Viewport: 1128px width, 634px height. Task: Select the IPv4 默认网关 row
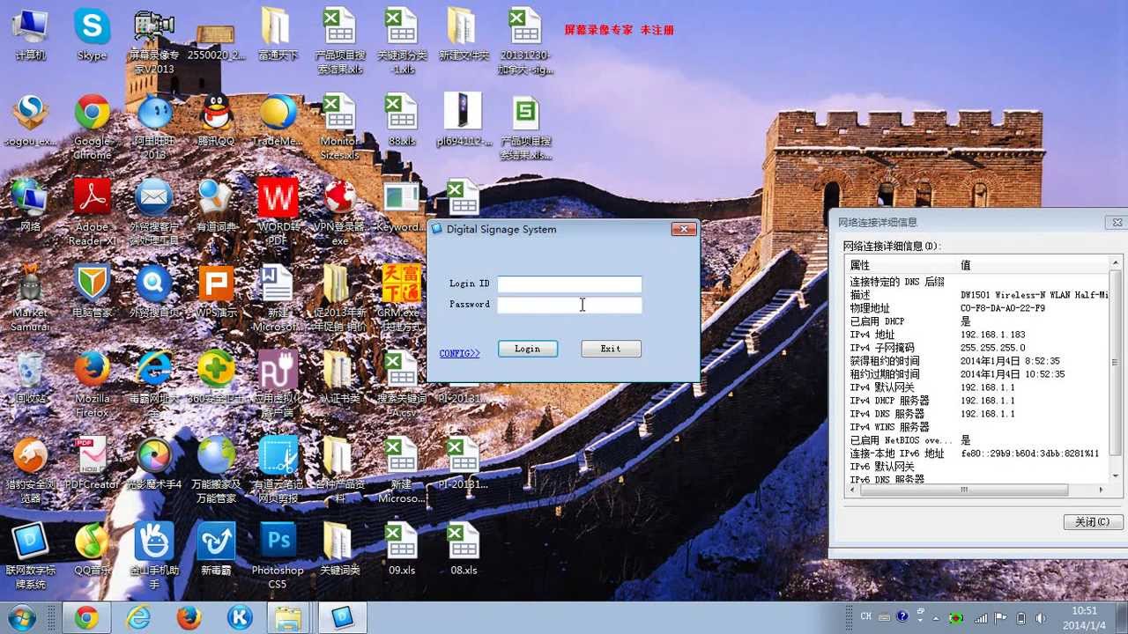pos(977,387)
